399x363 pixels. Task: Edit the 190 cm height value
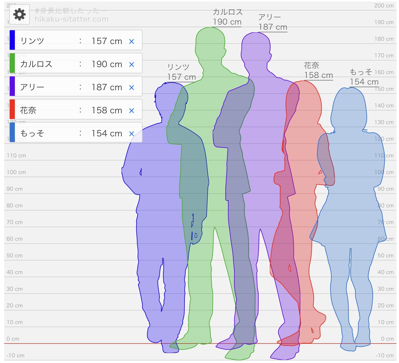point(107,64)
